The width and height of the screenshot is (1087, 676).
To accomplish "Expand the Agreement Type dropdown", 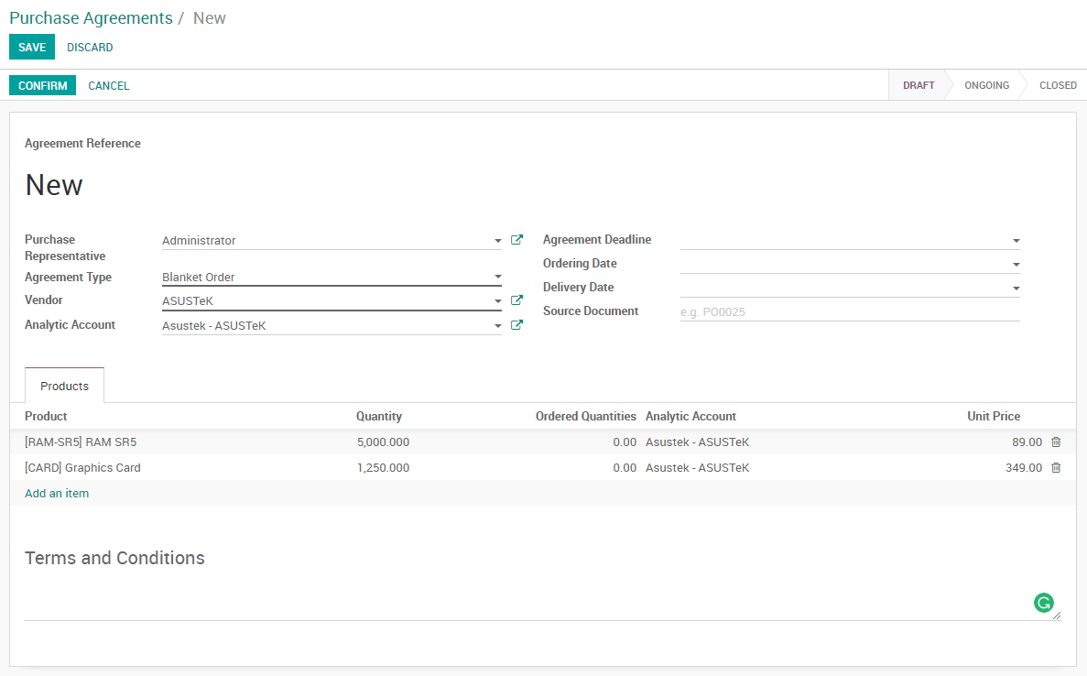I will click(497, 277).
